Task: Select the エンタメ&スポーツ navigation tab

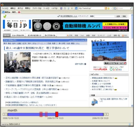Action: coord(34,35)
